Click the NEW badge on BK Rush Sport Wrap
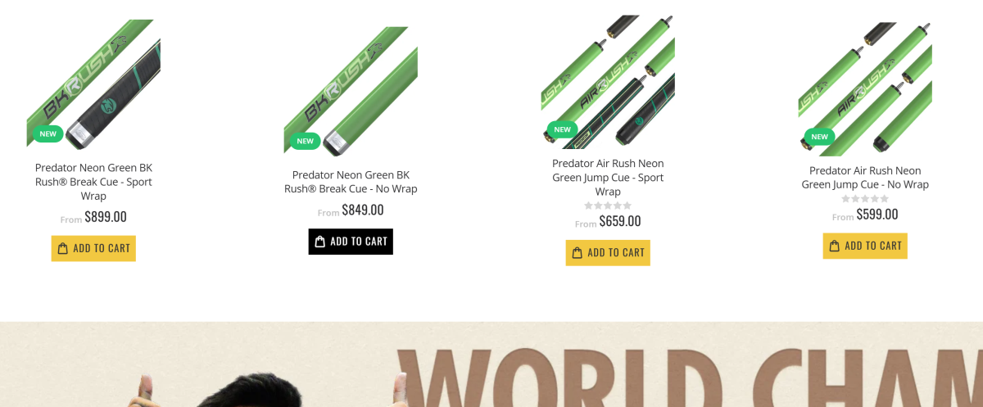The image size is (983, 407). pyautogui.click(x=48, y=133)
